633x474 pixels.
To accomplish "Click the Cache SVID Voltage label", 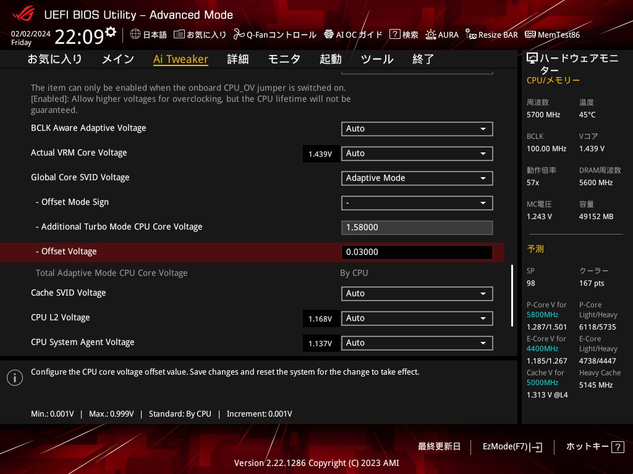I will pos(68,293).
